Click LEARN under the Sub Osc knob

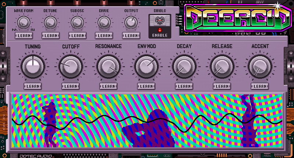pyautogui.click(x=78, y=36)
